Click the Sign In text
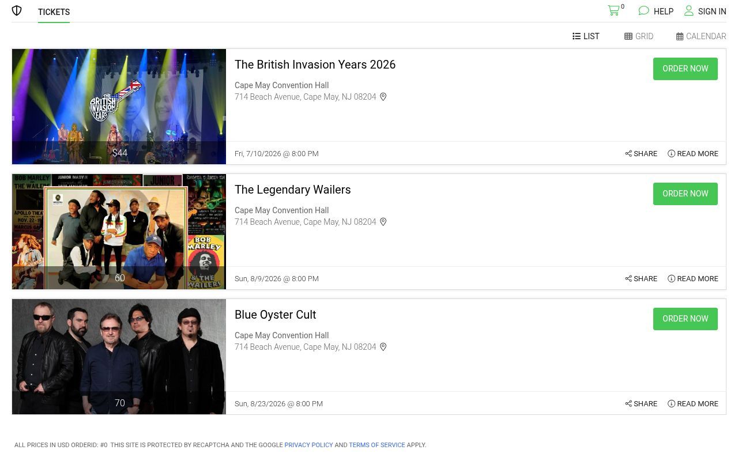The width and height of the screenshot is (738, 461). pyautogui.click(x=712, y=12)
